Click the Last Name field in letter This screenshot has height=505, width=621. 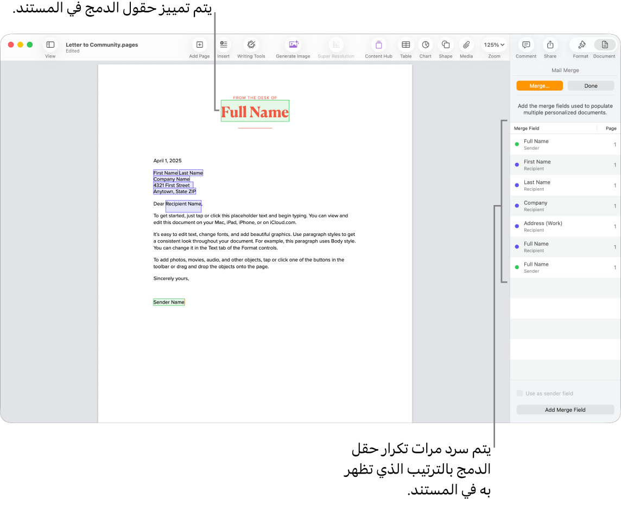[x=191, y=173]
